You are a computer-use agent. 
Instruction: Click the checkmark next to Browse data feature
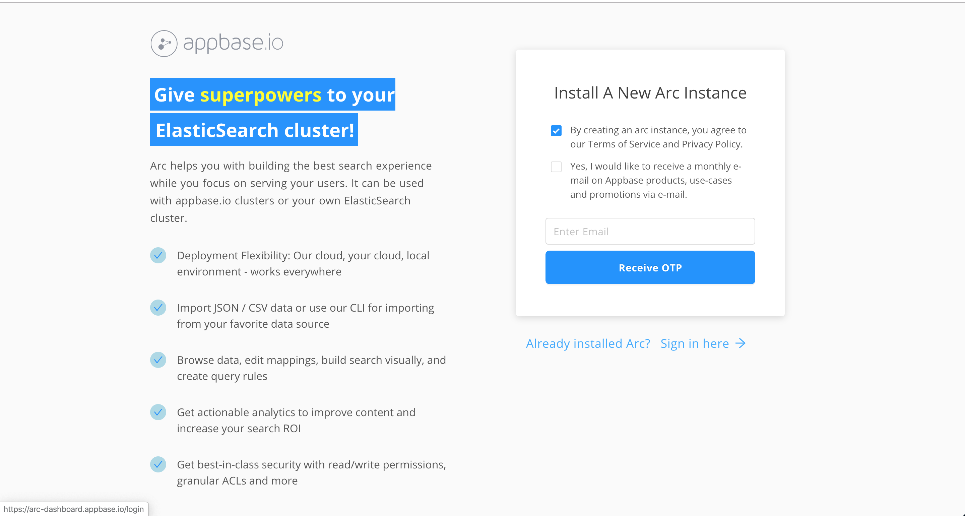(x=158, y=360)
